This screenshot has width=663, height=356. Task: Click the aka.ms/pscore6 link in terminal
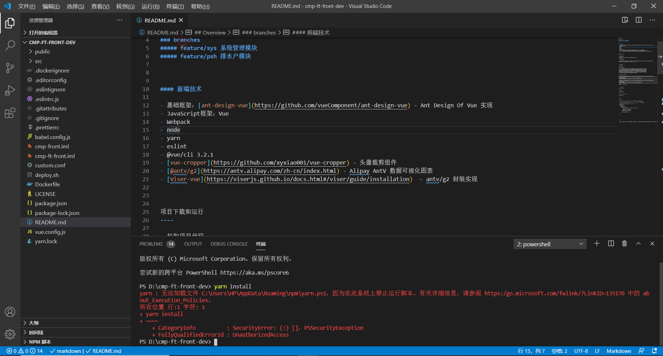coord(254,273)
